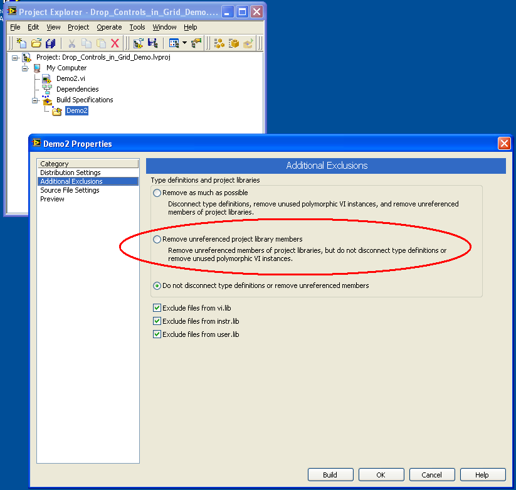Click the red Delete X icon
The image size is (516, 490).
(115, 43)
